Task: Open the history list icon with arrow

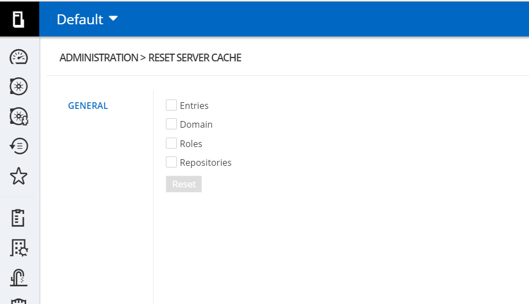Action: point(19,146)
